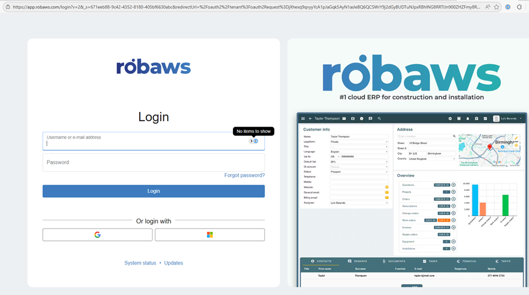529x295 pixels.
Task: Click the blue Login button
Action: pyautogui.click(x=154, y=191)
